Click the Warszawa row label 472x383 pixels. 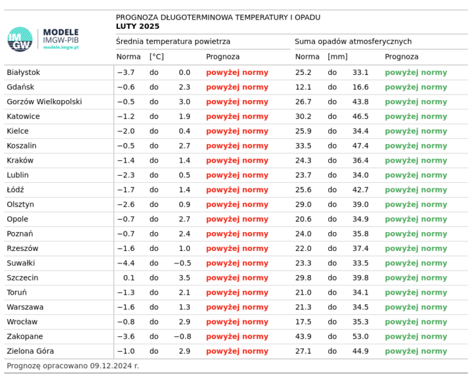tap(24, 307)
